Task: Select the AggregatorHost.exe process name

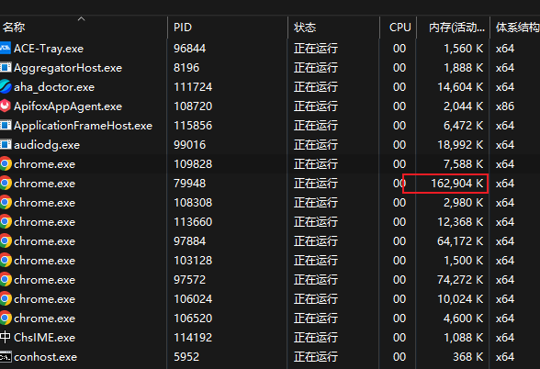Action: coord(68,68)
